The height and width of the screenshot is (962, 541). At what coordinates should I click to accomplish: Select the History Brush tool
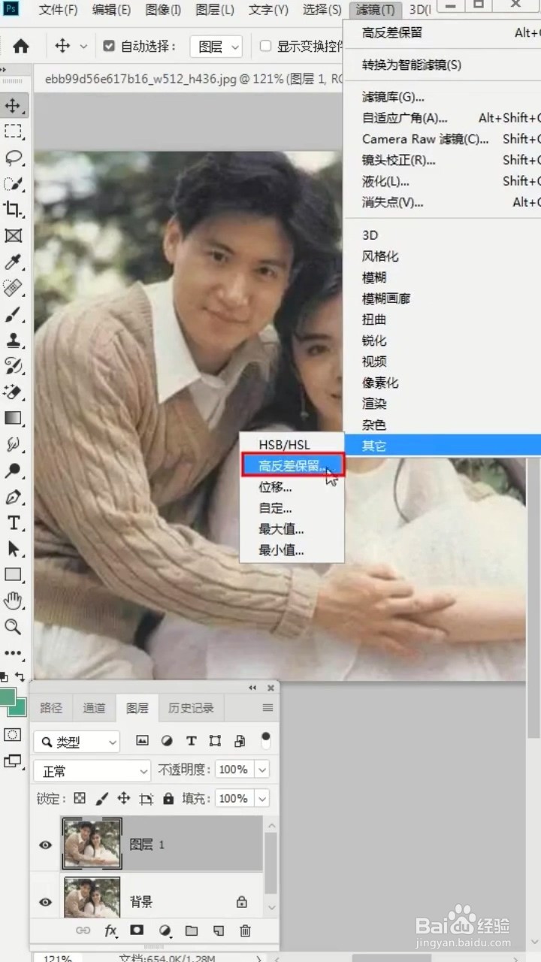click(13, 366)
